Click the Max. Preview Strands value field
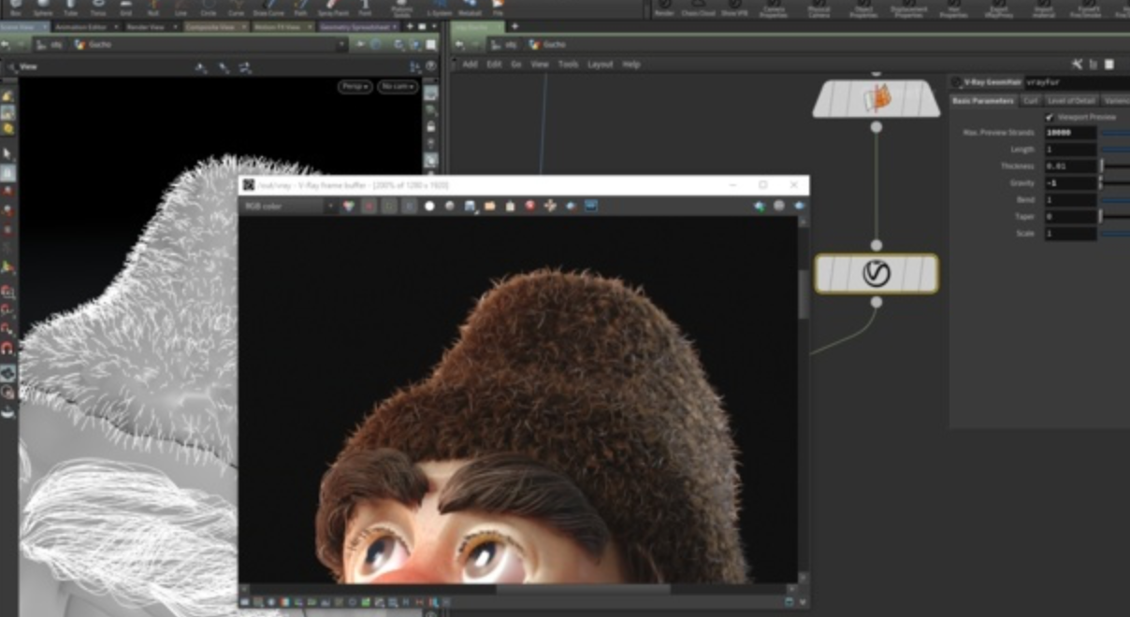This screenshot has height=617, width=1130. click(x=1070, y=133)
